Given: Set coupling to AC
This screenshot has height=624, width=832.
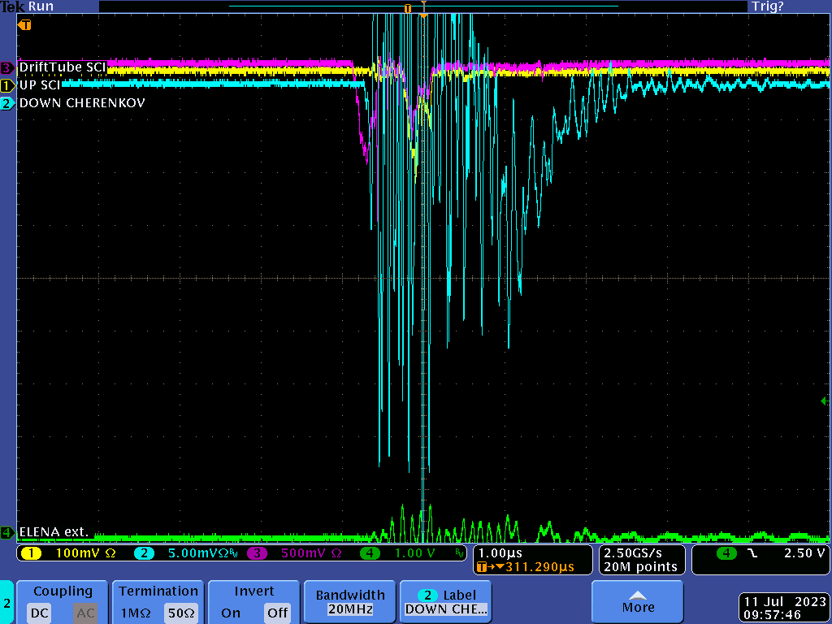Looking at the screenshot, I should 85,613.
